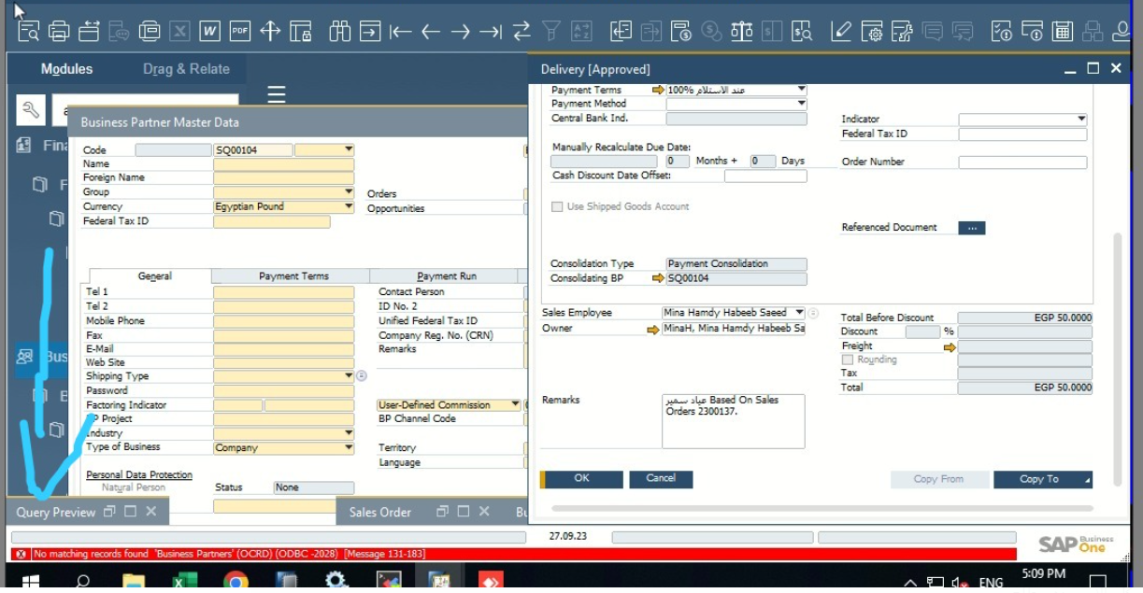Export document to PDF
This screenshot has width=1143, height=593.
(x=240, y=32)
